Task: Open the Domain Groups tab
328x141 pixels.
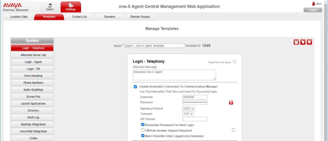Action: click(x=140, y=17)
